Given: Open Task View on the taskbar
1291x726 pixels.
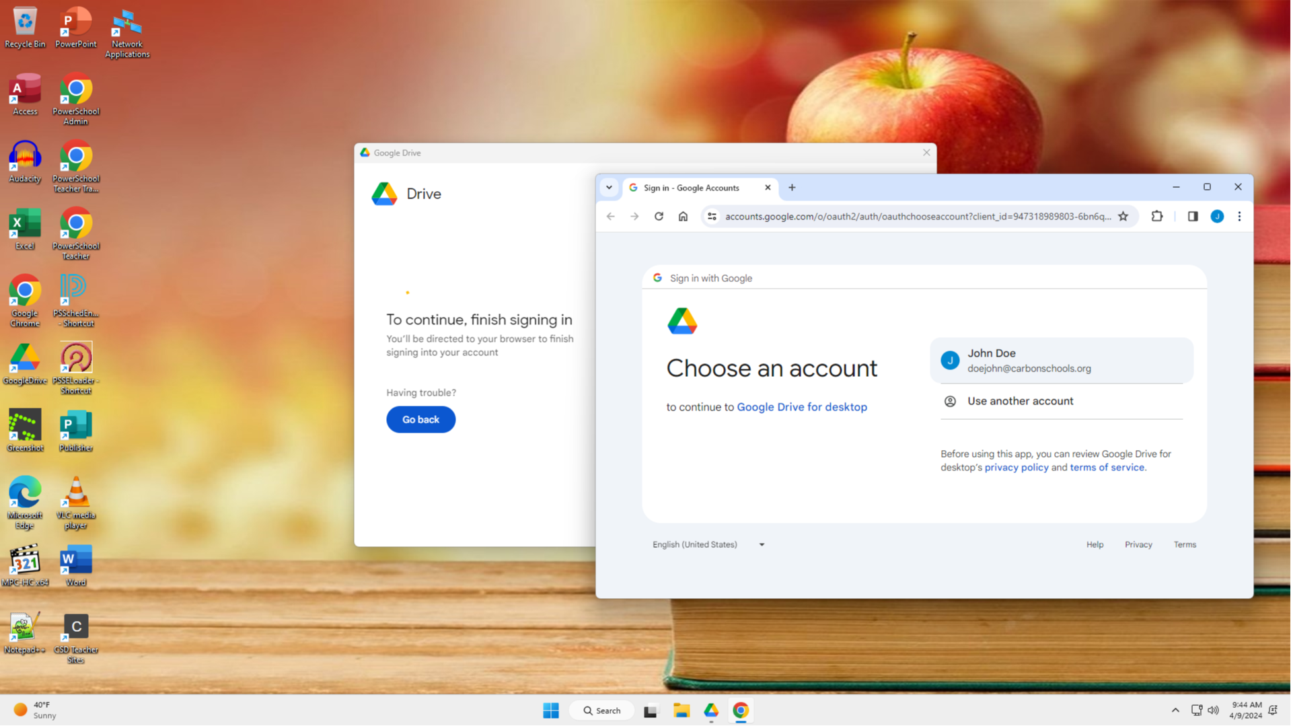Looking at the screenshot, I should click(650, 710).
